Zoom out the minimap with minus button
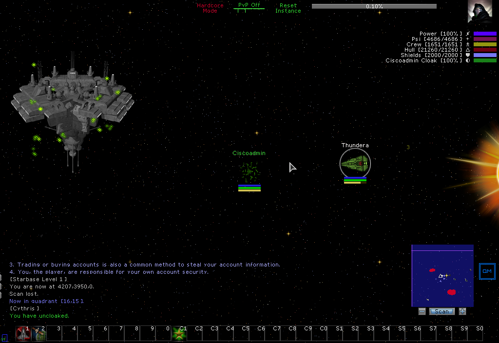This screenshot has width=499, height=343. coord(422,311)
